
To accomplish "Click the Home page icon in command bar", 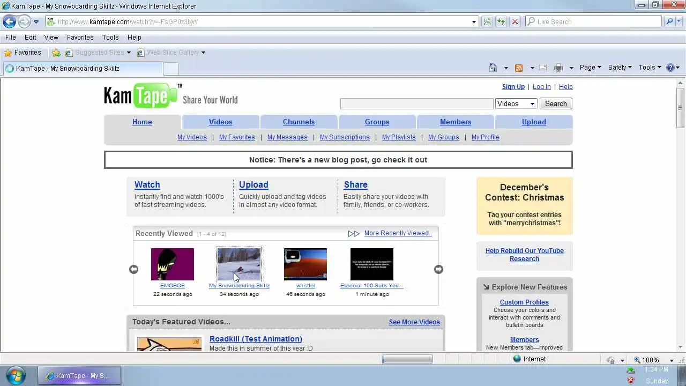I will [x=493, y=68].
